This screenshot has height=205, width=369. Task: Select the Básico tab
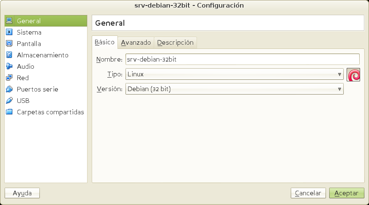coord(104,43)
